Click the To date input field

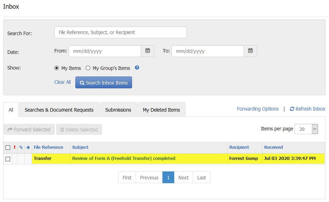(x=208, y=51)
